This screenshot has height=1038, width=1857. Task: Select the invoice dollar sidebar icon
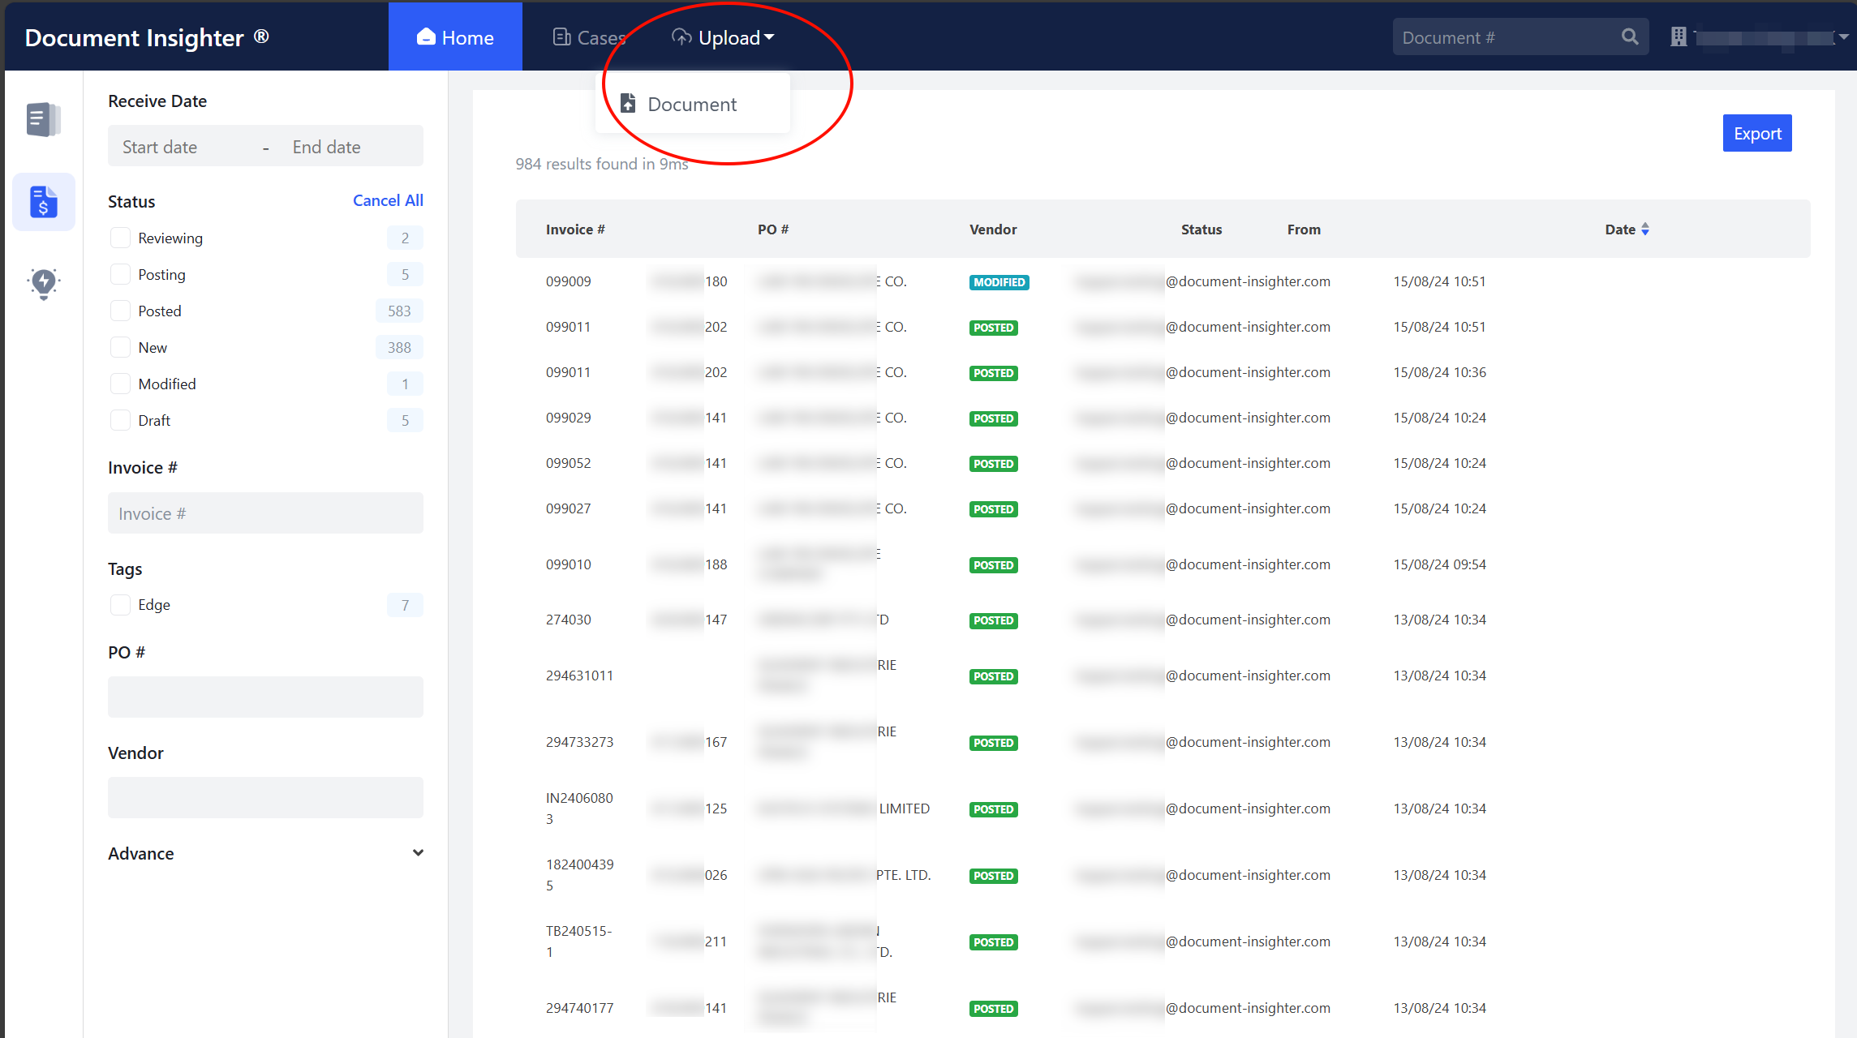pos(44,202)
